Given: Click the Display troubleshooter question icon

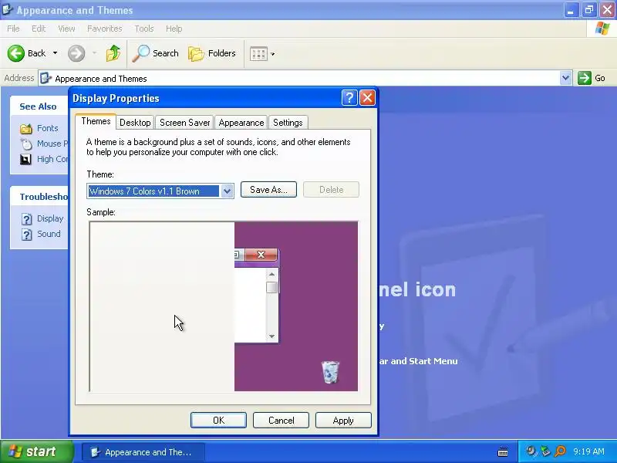Looking at the screenshot, I should click(26, 219).
